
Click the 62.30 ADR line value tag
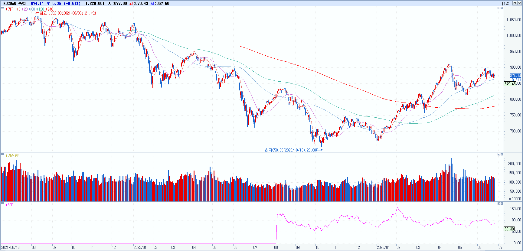[509, 229]
